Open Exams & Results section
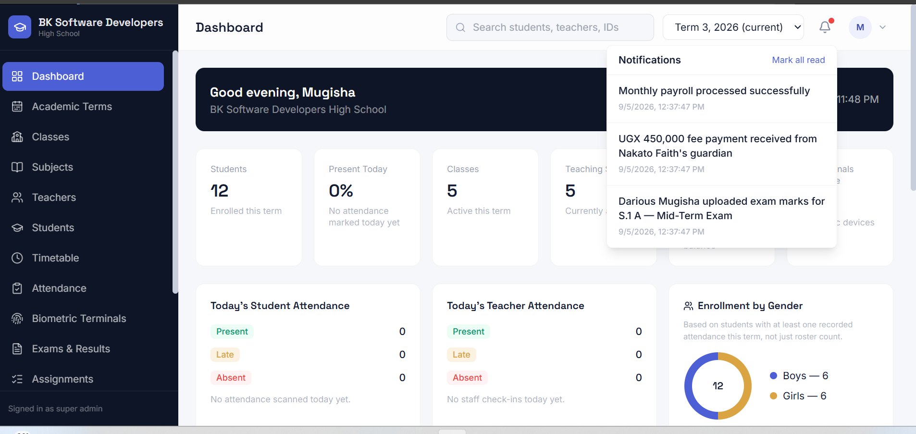The image size is (916, 434). click(x=83, y=349)
